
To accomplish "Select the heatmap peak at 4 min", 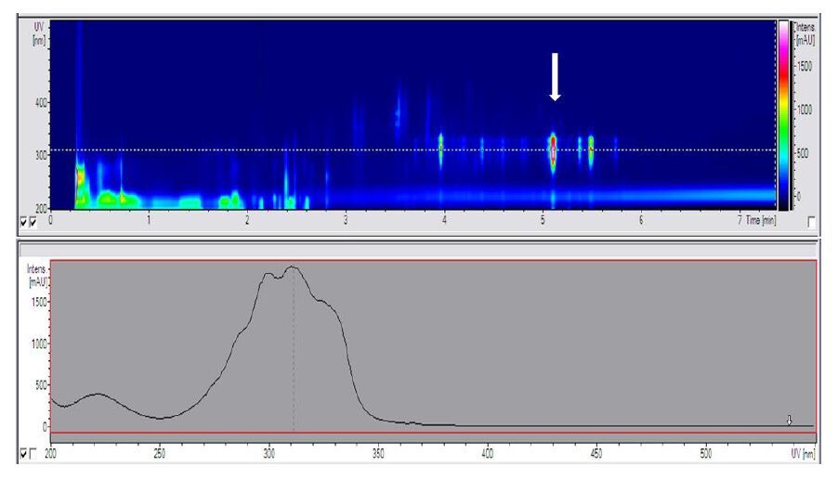I will point(441,147).
